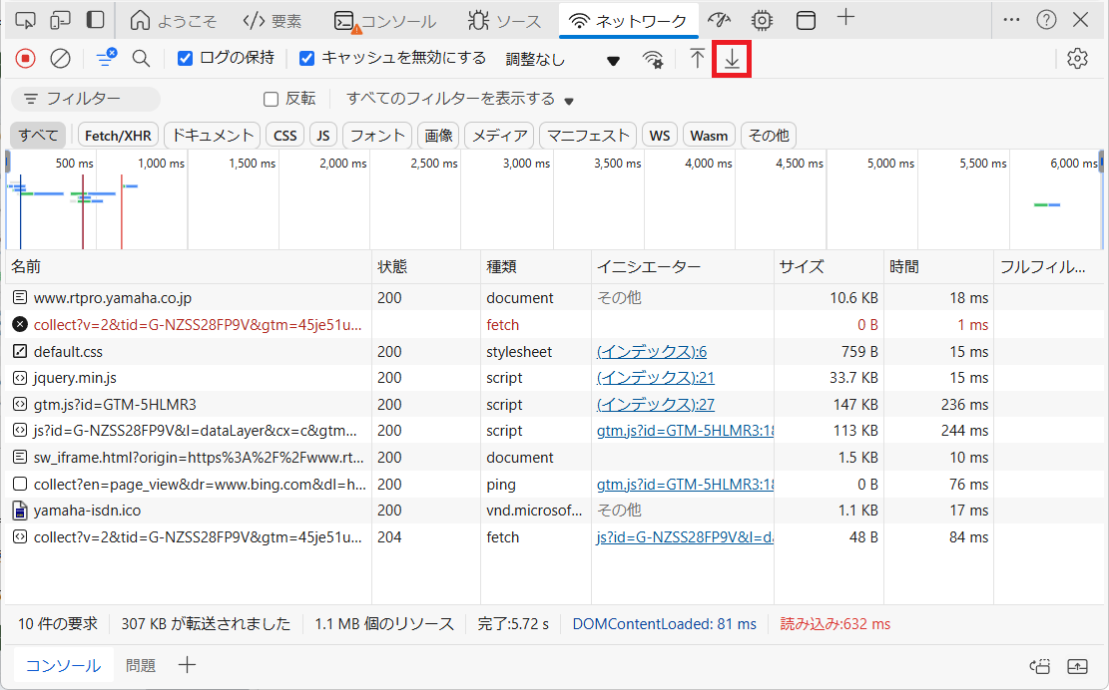Filter requests by Fetch/XHR

click(117, 136)
